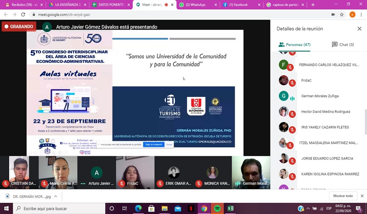The image size is (367, 214).
Task: Close the Detalles de la reunión panel
Action: [359, 29]
